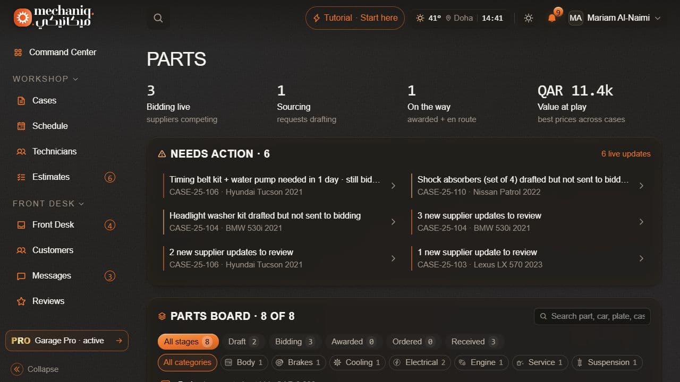680x382 pixels.
Task: Focus the parts board search field
Action: (592, 316)
